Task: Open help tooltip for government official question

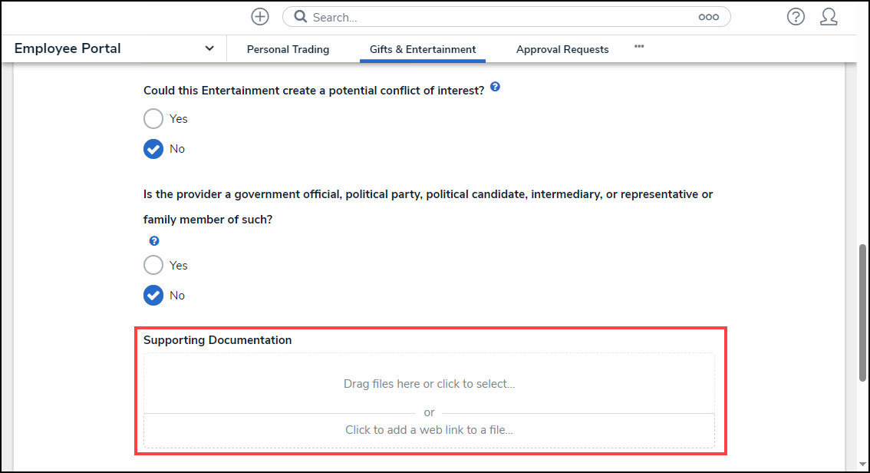Action: pos(153,241)
